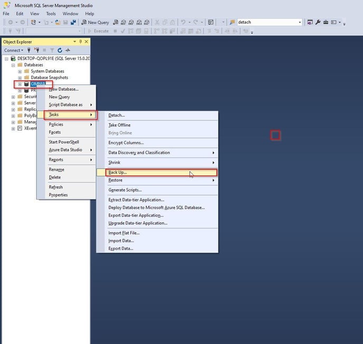This screenshot has width=363, height=344.
Task: Open the Tools menu
Action: pyautogui.click(x=51, y=14)
